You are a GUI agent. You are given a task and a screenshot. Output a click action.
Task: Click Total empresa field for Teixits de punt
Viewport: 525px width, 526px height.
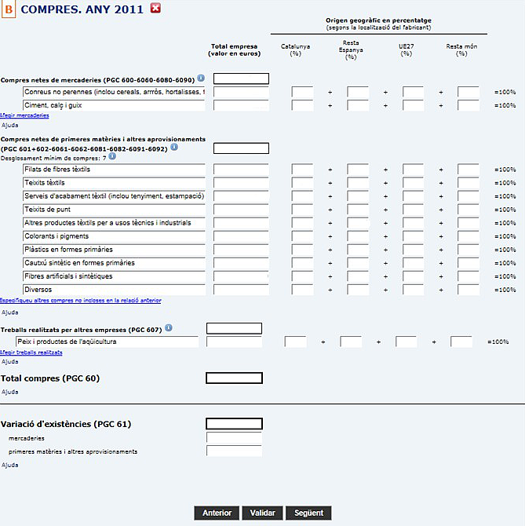click(x=240, y=210)
